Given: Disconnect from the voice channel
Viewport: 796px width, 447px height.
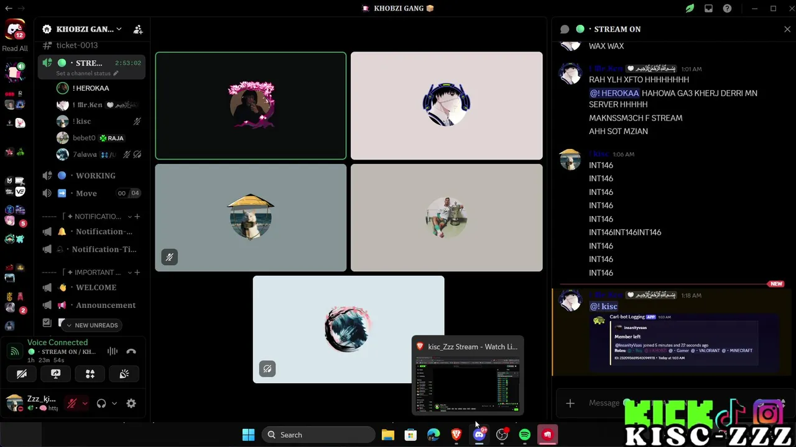Looking at the screenshot, I should tap(131, 351).
